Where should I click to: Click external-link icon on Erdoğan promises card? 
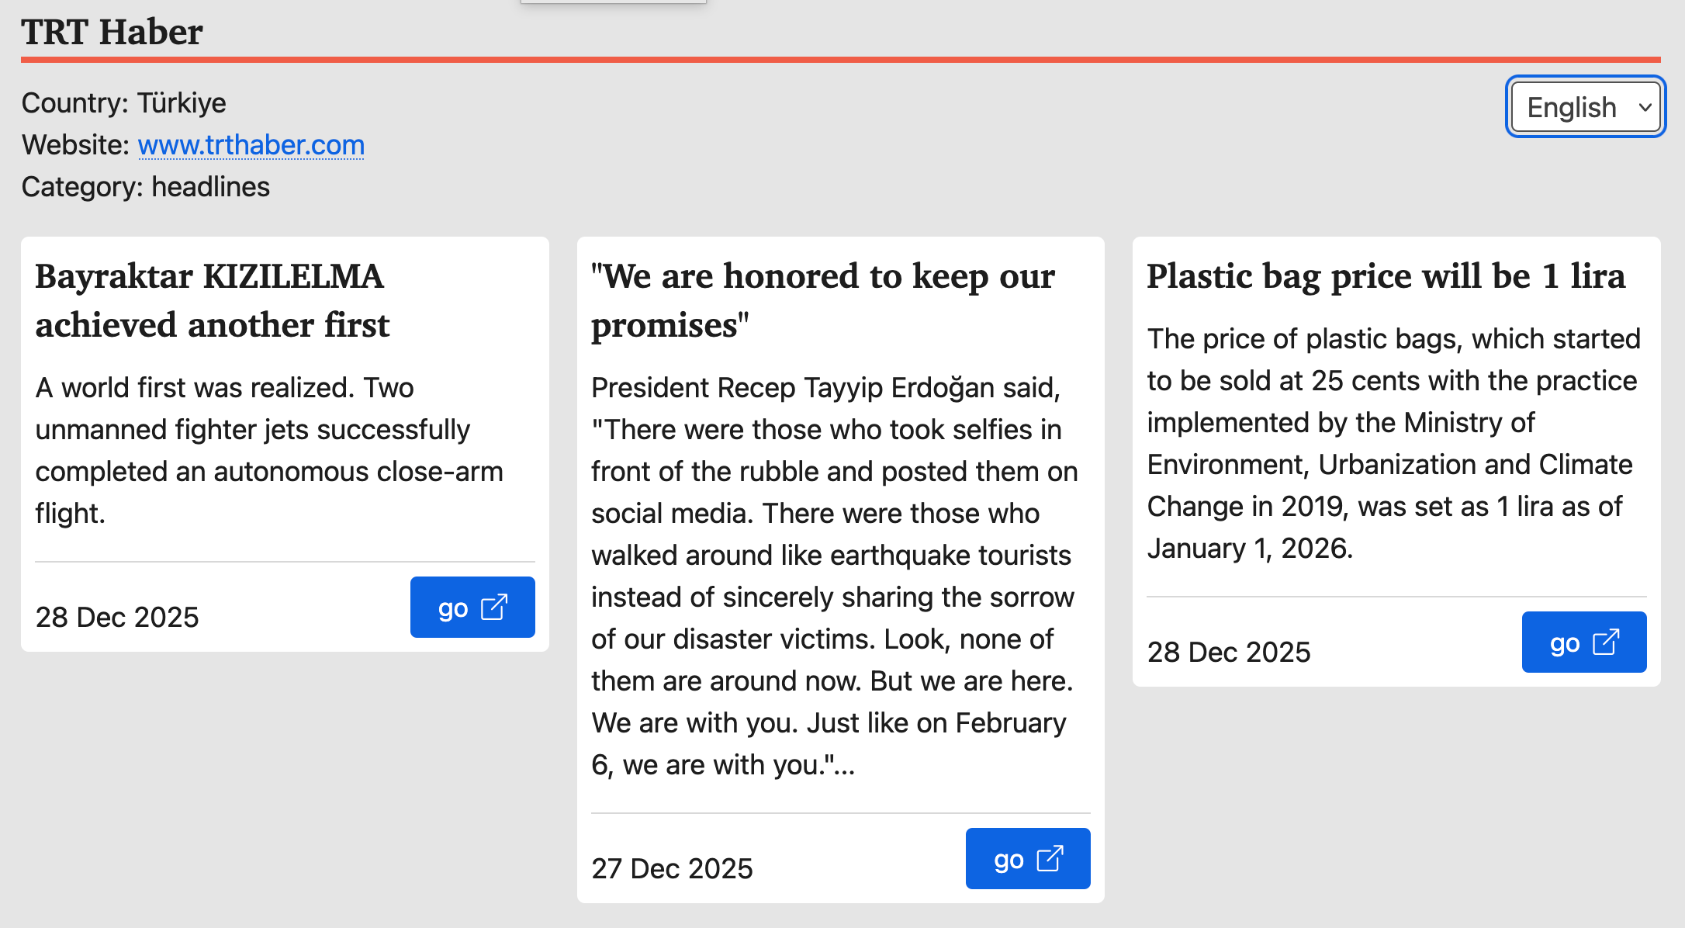1050,859
